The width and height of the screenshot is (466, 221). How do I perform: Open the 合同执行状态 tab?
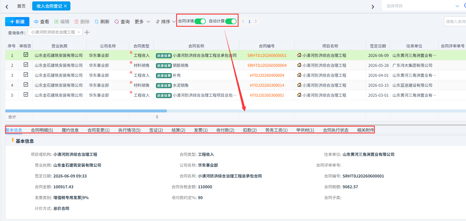(336, 130)
